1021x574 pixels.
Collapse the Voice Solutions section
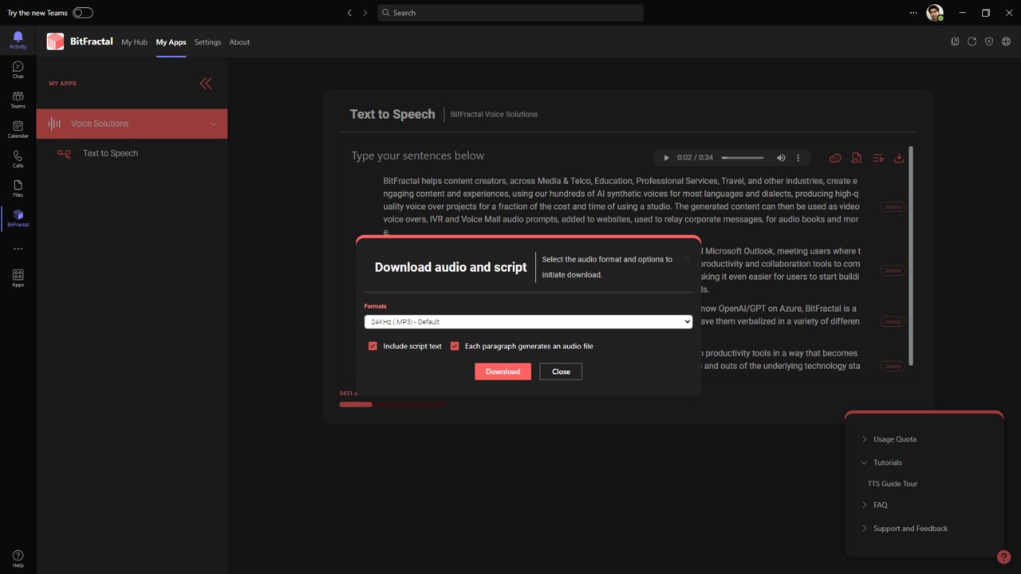coord(132,124)
